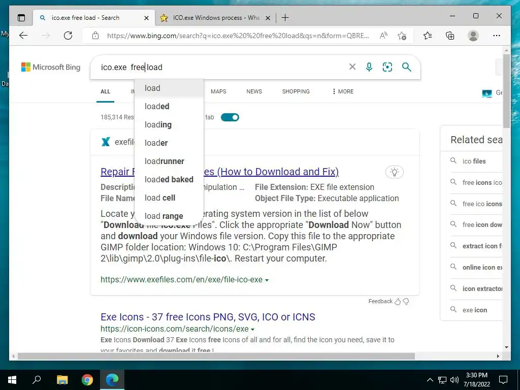The image size is (520, 390).
Task: Open the volume control in system tray
Action: tap(454, 380)
